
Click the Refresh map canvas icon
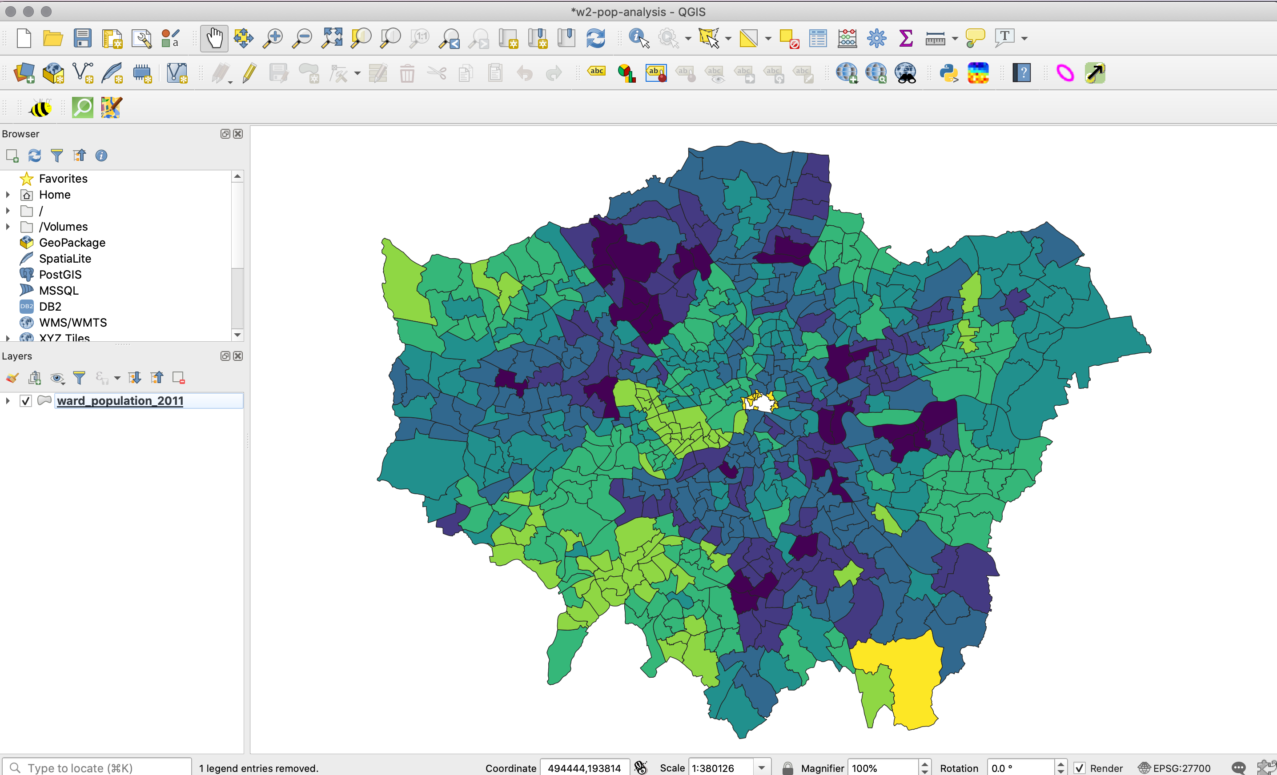coord(595,38)
